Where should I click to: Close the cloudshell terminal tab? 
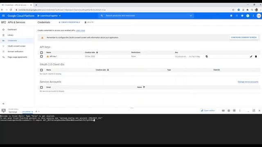pyautogui.click(x=32, y=111)
